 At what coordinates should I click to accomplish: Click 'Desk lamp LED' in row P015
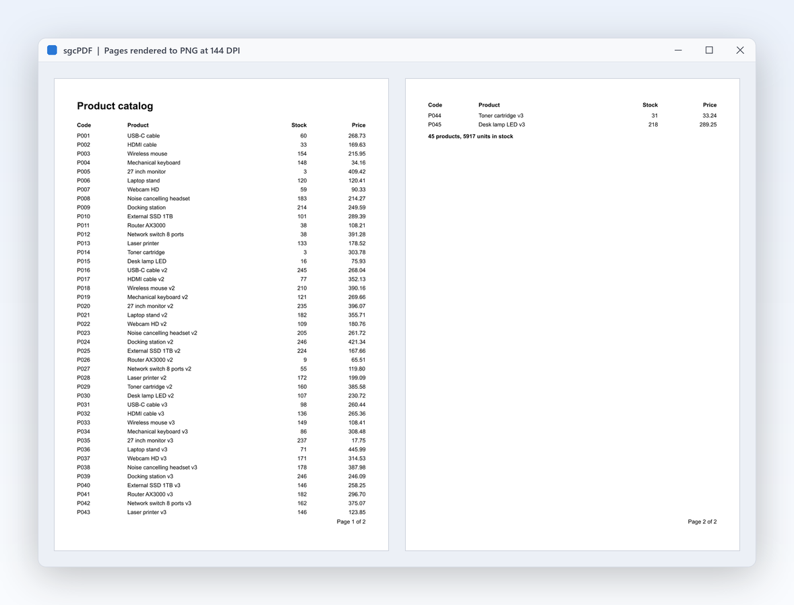[146, 261]
